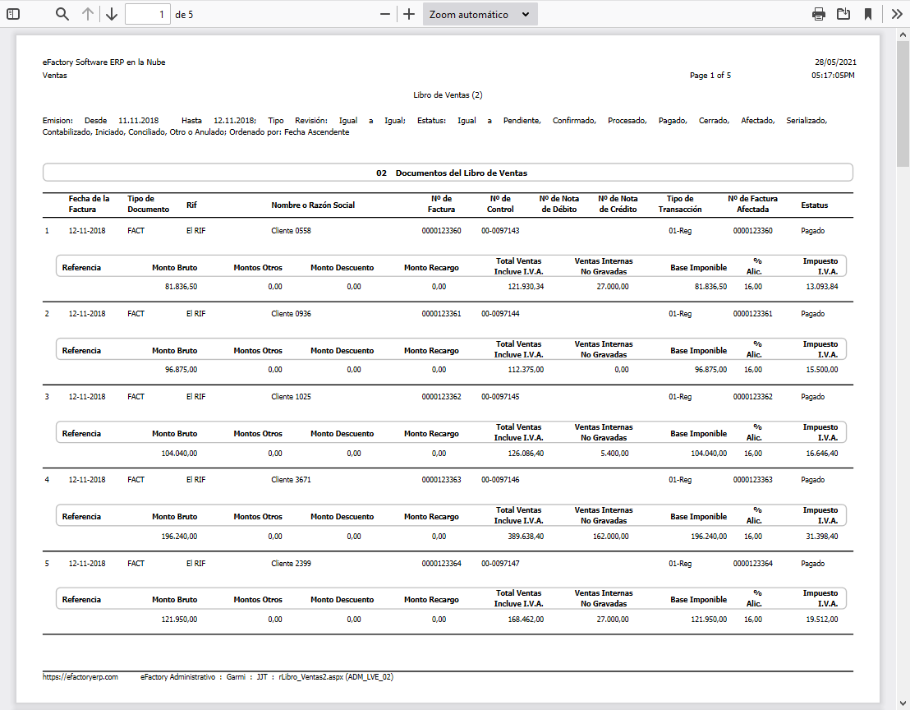Click the current view bookmark icon

(867, 14)
